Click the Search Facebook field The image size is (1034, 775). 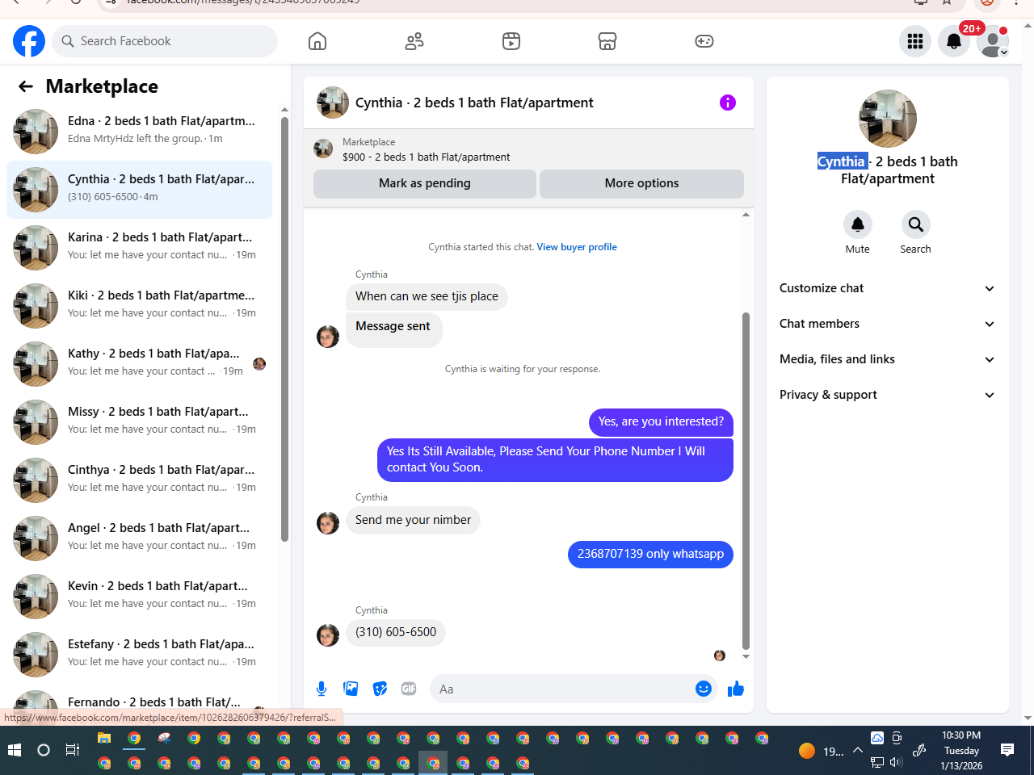point(165,41)
